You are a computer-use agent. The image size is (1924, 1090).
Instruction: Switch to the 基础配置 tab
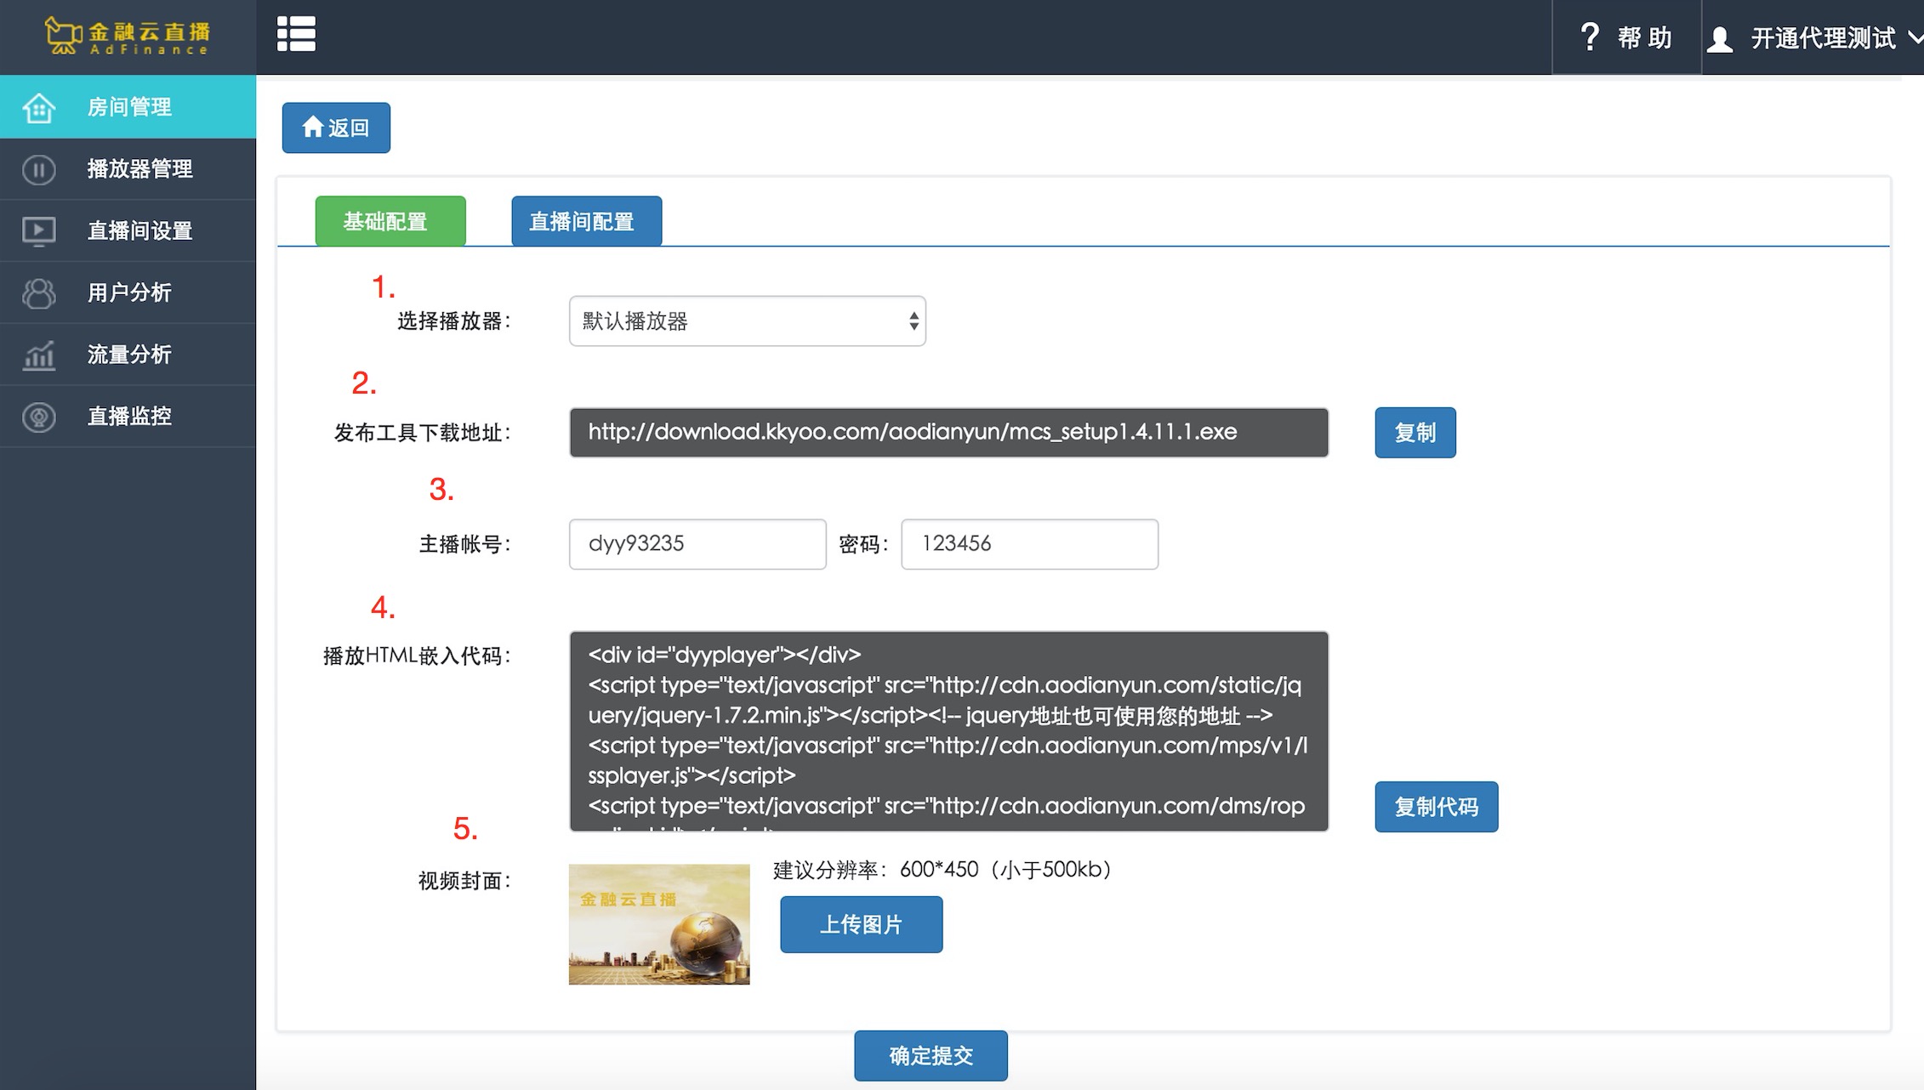(x=390, y=221)
